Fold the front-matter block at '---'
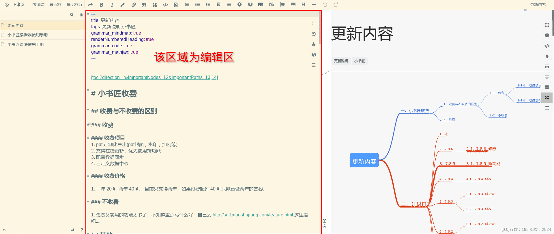554x234 pixels. click(88, 14)
